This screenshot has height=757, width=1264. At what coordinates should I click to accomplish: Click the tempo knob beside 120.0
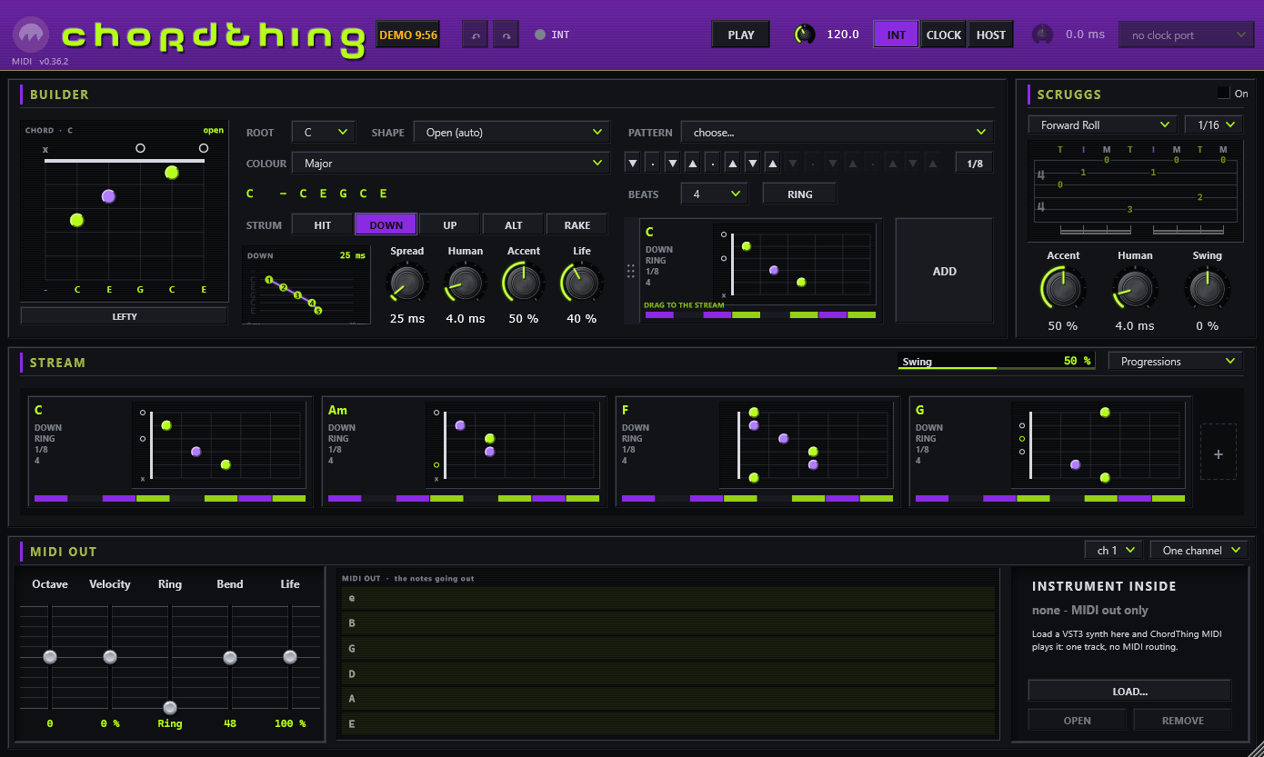(x=805, y=35)
